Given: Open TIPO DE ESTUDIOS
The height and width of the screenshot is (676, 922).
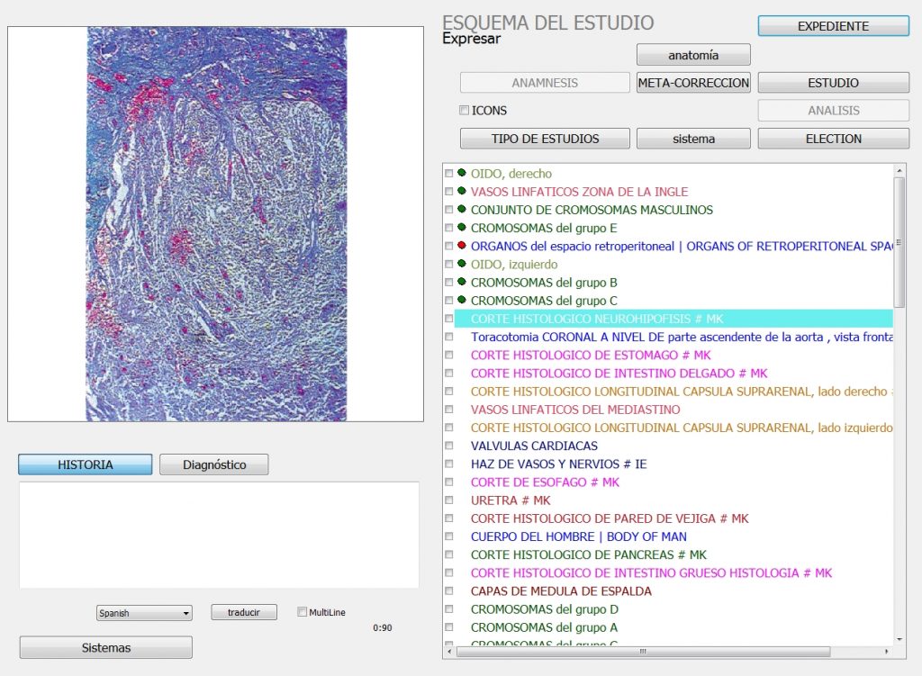Looking at the screenshot, I should pos(545,139).
